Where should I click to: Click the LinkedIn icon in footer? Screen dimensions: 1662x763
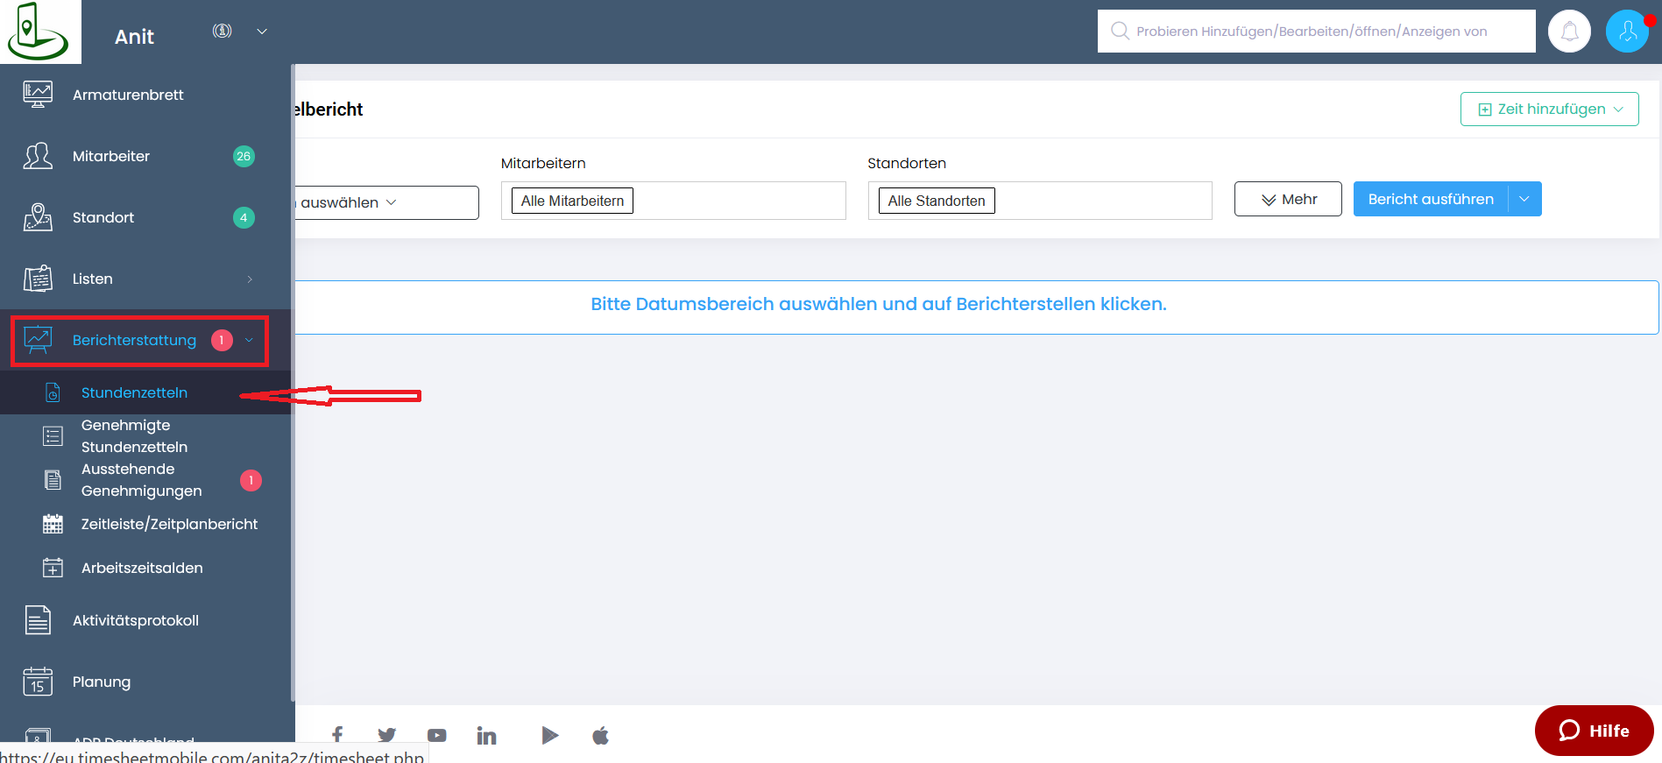tap(486, 736)
